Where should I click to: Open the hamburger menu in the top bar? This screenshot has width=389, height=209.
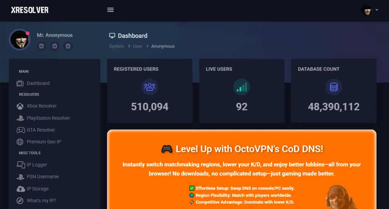click(111, 10)
